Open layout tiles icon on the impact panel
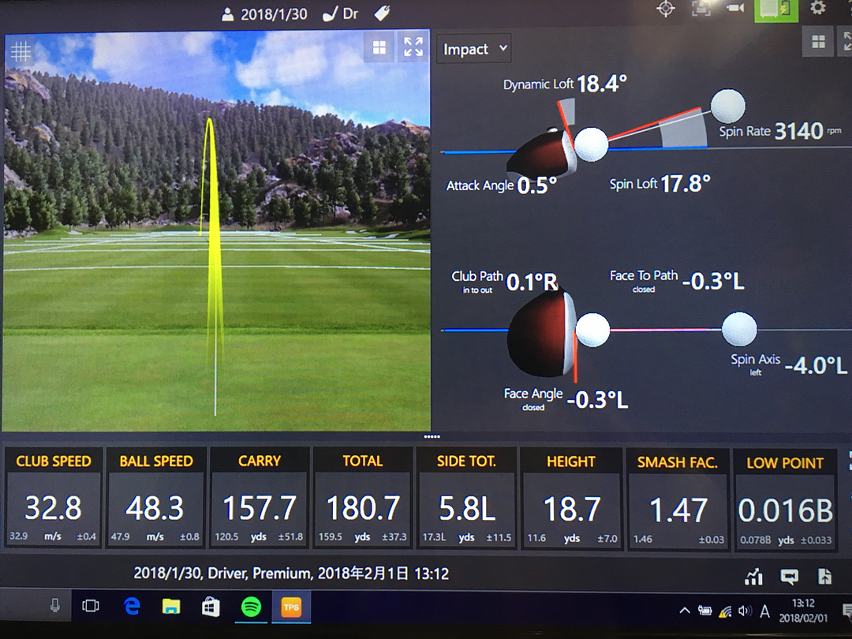The width and height of the screenshot is (852, 639). coord(818,42)
